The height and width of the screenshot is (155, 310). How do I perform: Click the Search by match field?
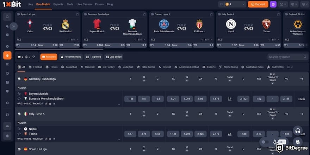[x=288, y=57]
